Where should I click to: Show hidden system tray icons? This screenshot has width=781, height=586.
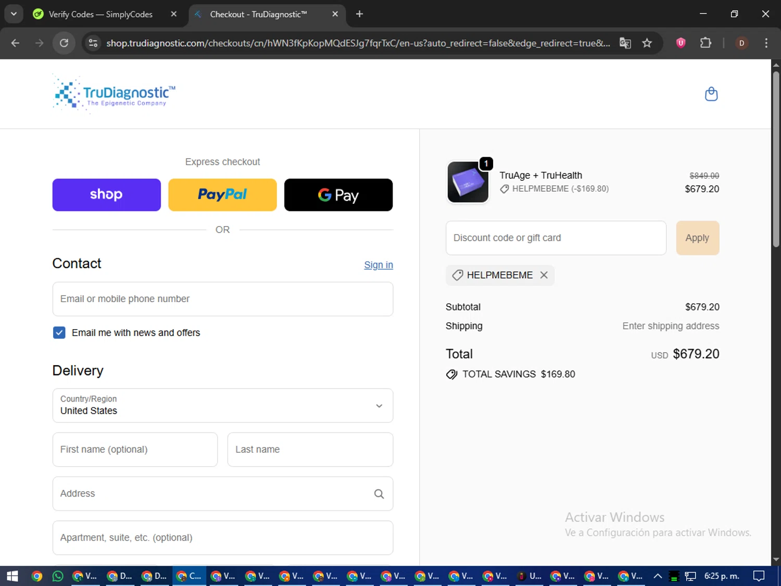[x=658, y=576]
